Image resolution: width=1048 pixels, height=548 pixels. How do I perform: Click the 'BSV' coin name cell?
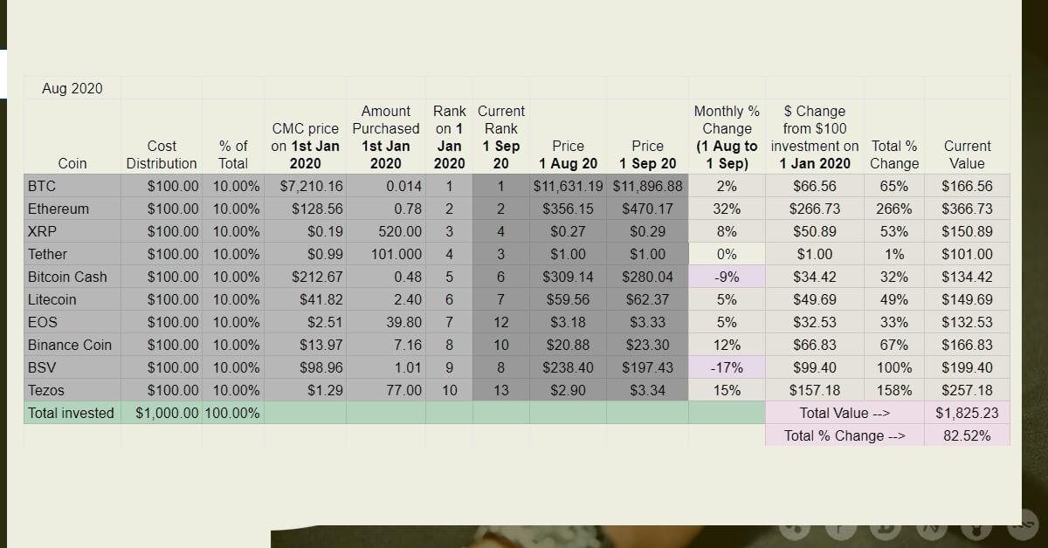point(72,367)
